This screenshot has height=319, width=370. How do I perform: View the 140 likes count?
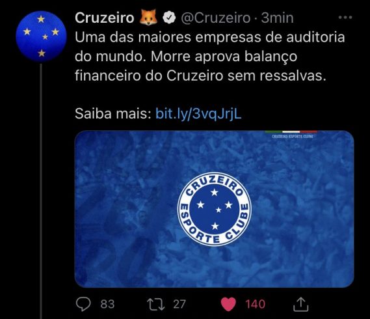tap(255, 304)
